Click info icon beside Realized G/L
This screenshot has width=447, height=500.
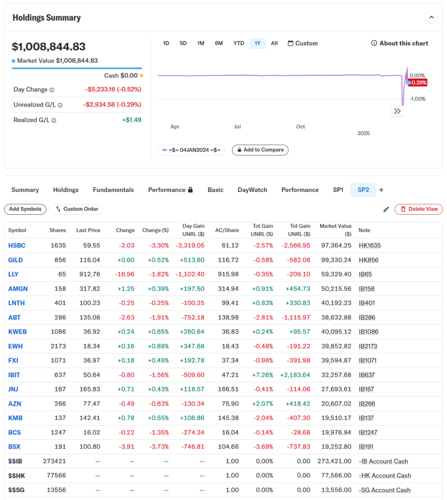coord(54,120)
